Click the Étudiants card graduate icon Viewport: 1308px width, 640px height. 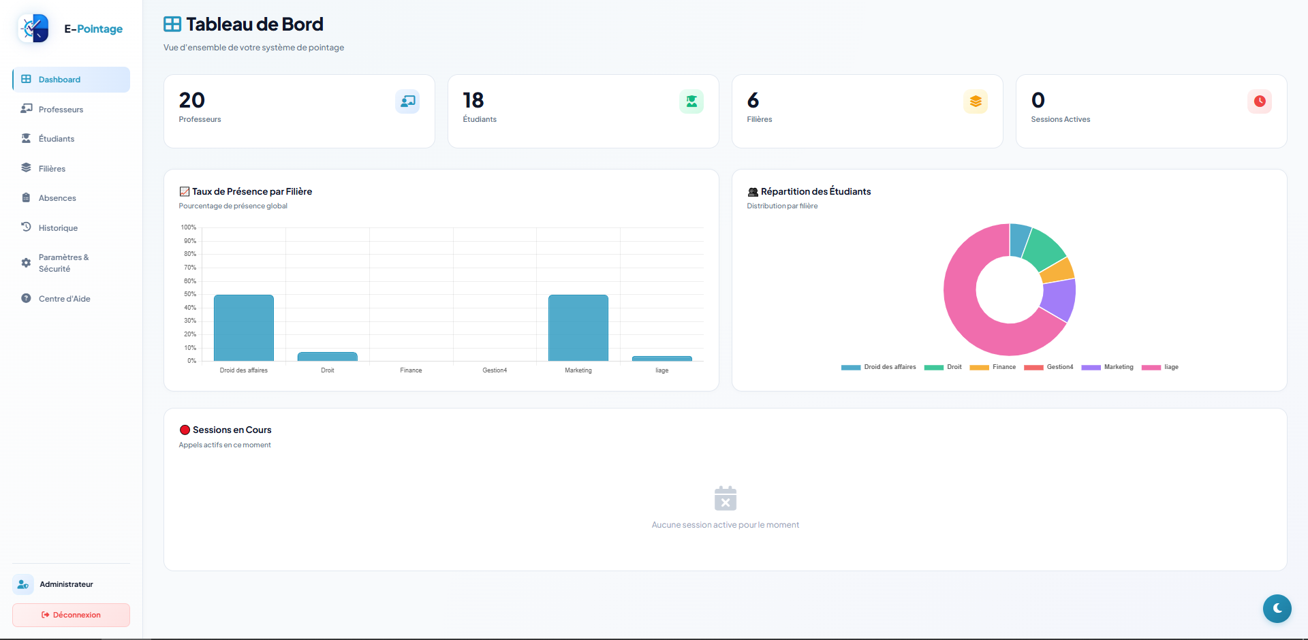[691, 101]
